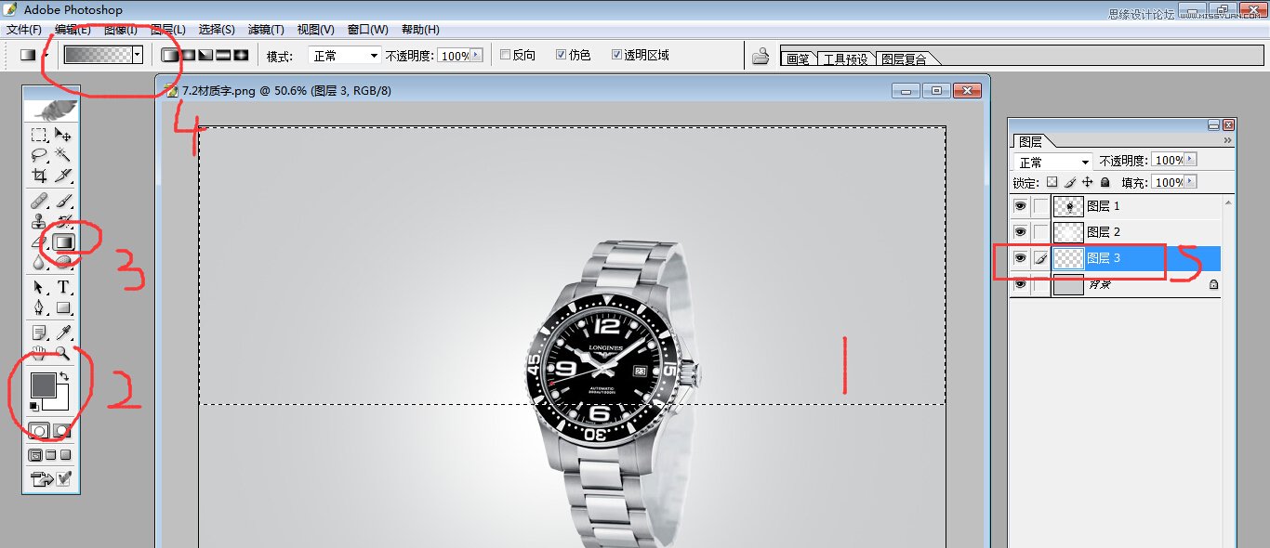
Task: Enable the 反向 (Reverse) checkbox
Action: pos(505,55)
